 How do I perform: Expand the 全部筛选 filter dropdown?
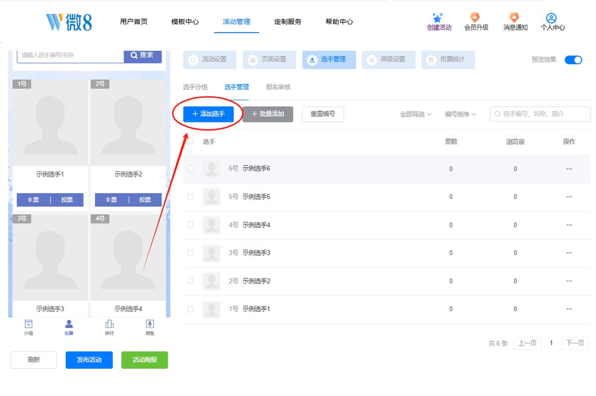[416, 114]
